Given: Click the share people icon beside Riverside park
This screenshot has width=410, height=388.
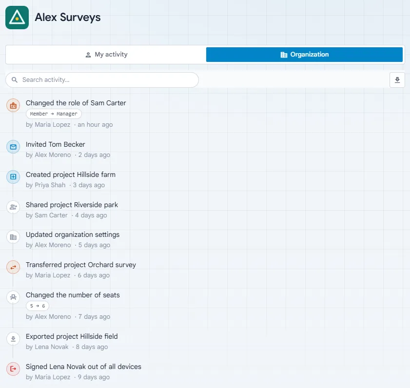Looking at the screenshot, I should (x=13, y=207).
